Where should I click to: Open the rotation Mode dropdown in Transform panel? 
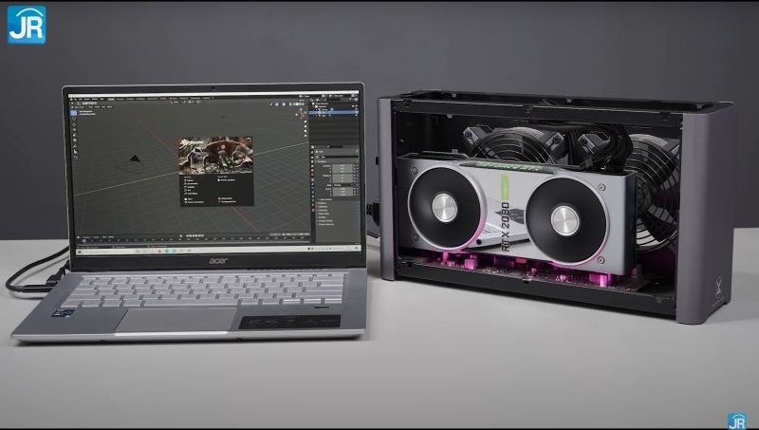(342, 185)
